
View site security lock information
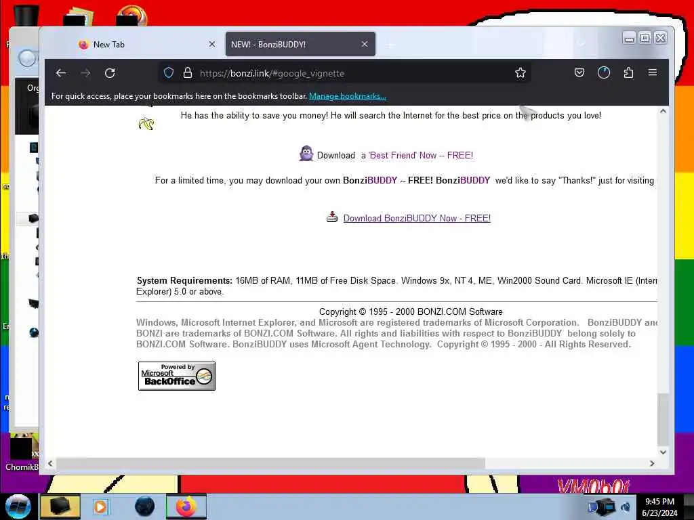(x=188, y=73)
